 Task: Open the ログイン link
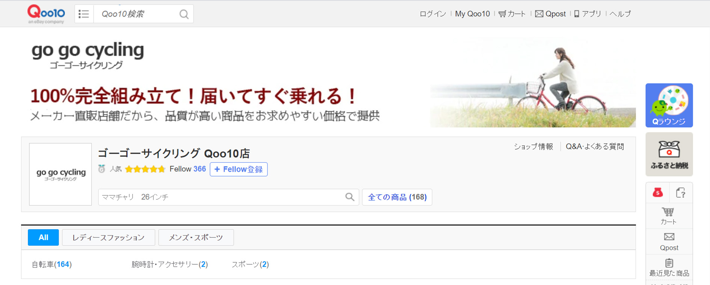tap(432, 14)
